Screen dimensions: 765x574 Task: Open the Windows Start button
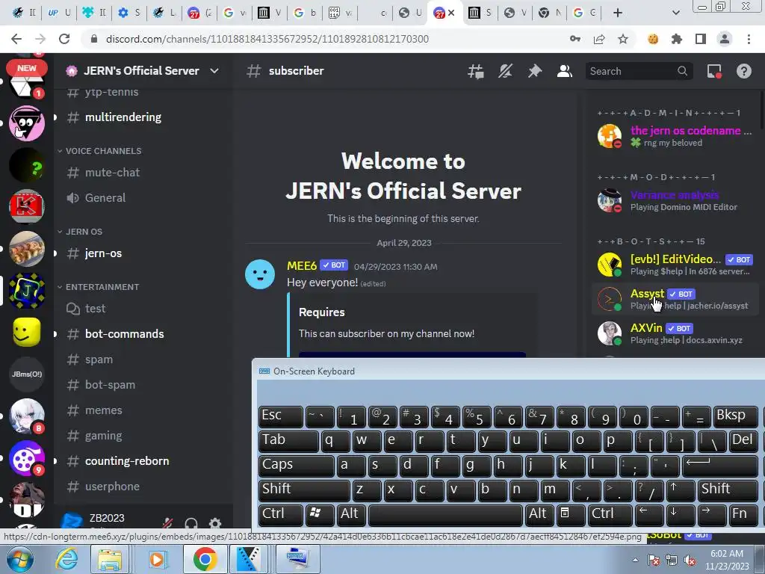coord(19,559)
